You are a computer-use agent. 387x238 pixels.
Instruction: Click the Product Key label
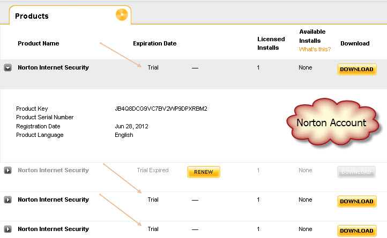[x=32, y=109]
